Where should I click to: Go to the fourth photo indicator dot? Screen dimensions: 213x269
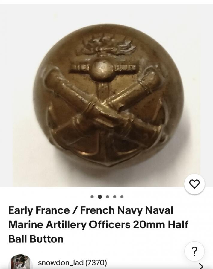[x=115, y=197]
